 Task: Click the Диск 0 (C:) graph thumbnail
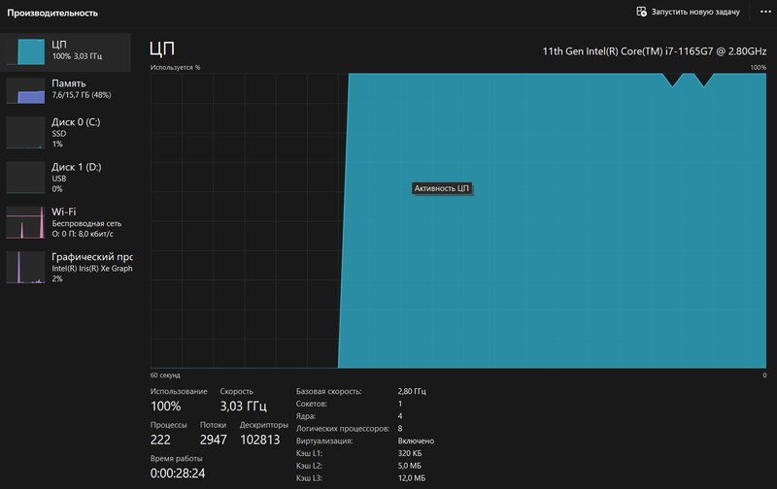coord(25,133)
